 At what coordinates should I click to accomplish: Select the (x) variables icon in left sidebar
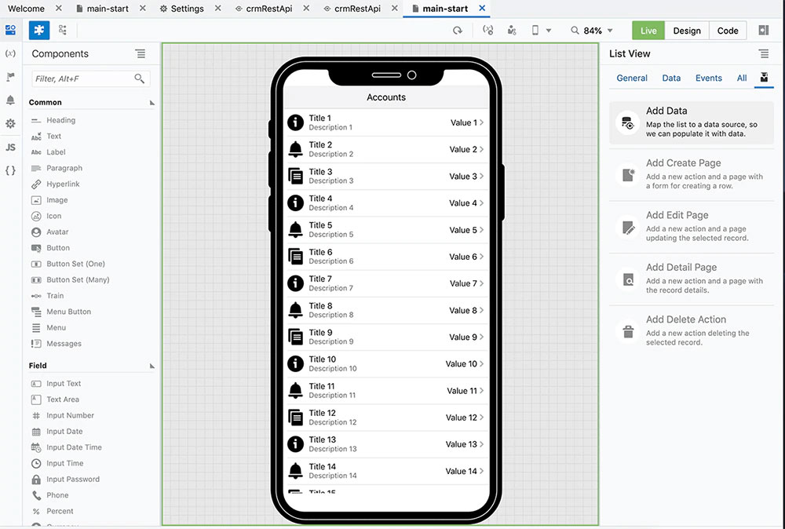point(10,53)
